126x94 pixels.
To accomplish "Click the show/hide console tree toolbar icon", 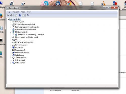I will 16,15.
